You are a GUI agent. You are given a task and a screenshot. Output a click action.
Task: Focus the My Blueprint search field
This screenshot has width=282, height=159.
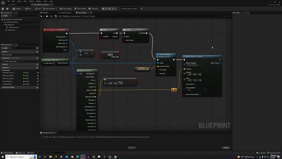23,48
